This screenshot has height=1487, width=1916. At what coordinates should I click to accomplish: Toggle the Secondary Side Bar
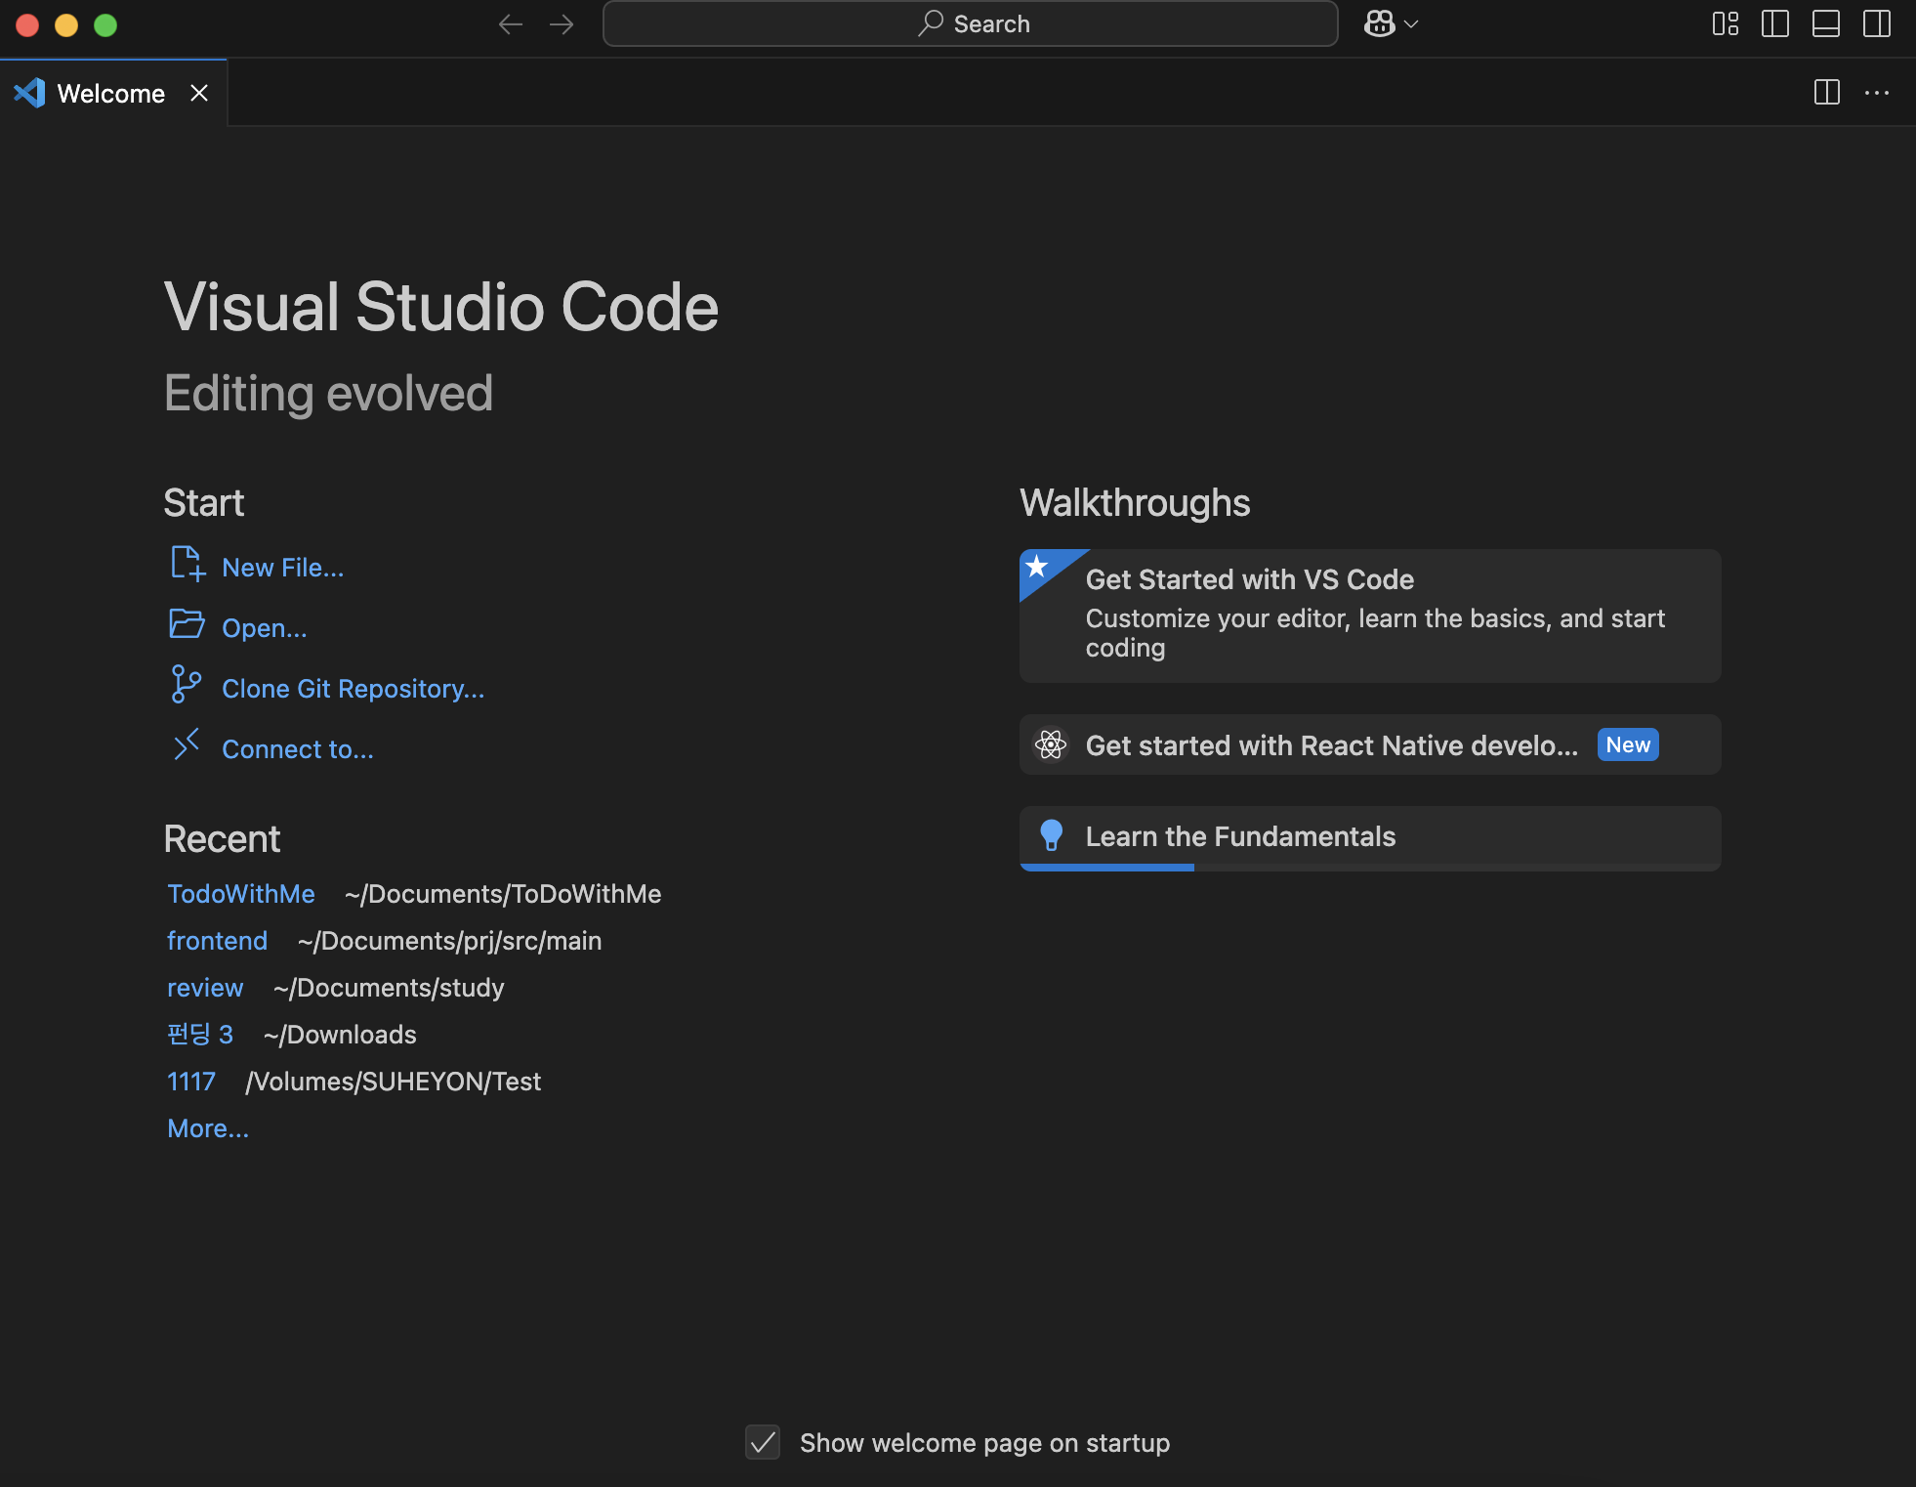1877,24
